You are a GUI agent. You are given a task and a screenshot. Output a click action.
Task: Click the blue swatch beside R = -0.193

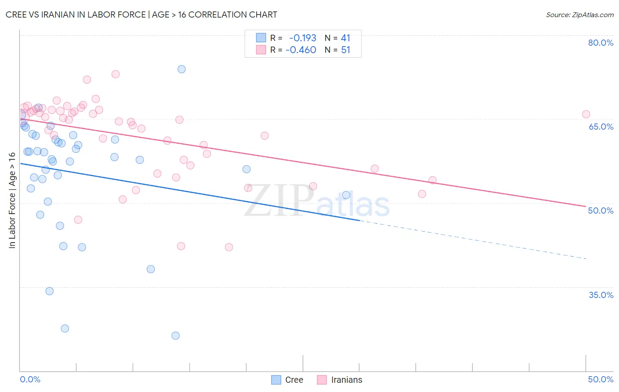[x=261, y=38]
